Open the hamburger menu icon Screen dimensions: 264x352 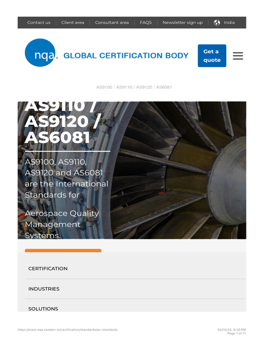pyautogui.click(x=238, y=56)
